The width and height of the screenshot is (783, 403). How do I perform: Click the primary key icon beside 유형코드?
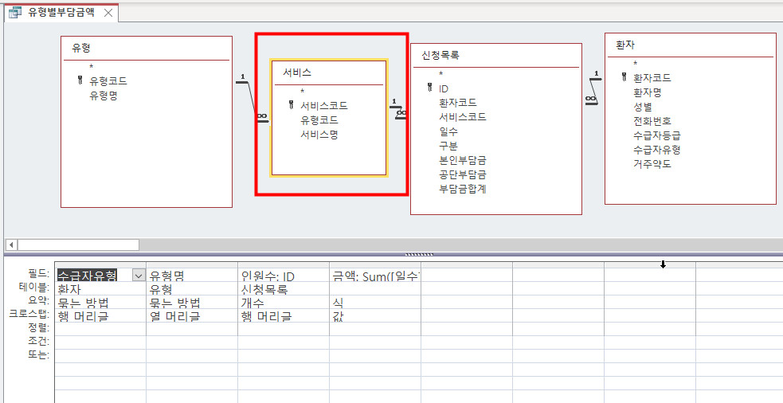[80, 80]
